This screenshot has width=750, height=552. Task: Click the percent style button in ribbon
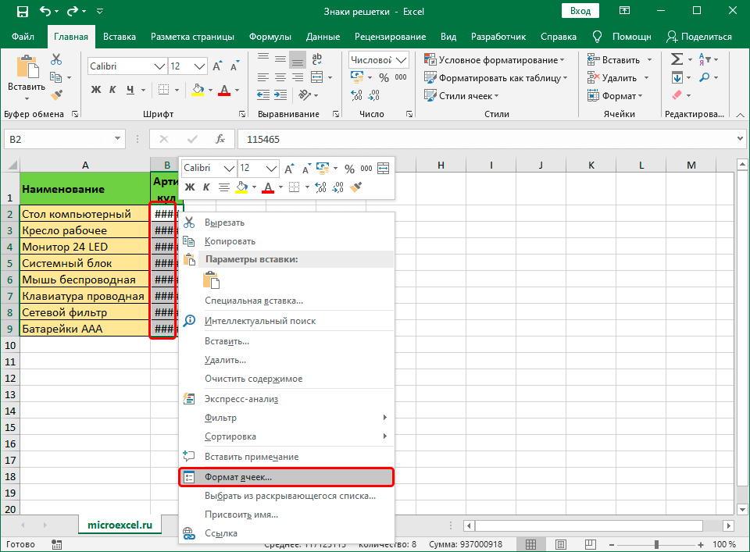384,77
